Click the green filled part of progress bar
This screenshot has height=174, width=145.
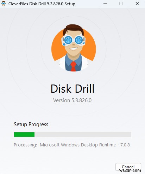[x=24, y=134]
